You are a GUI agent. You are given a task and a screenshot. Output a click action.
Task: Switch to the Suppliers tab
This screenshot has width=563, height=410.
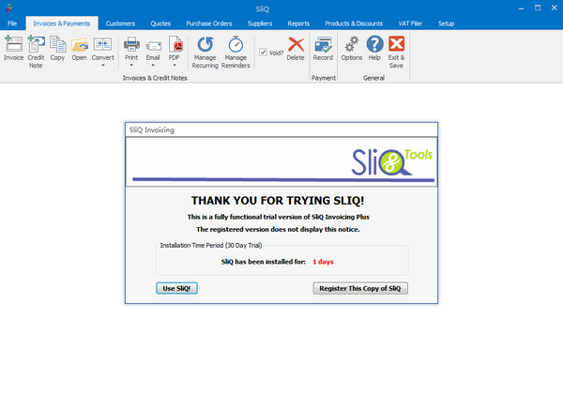pyautogui.click(x=260, y=23)
